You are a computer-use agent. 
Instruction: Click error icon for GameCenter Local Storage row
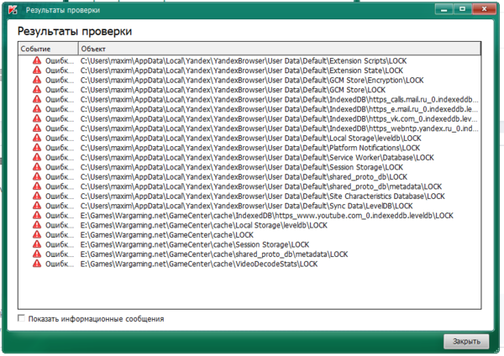pyautogui.click(x=37, y=225)
